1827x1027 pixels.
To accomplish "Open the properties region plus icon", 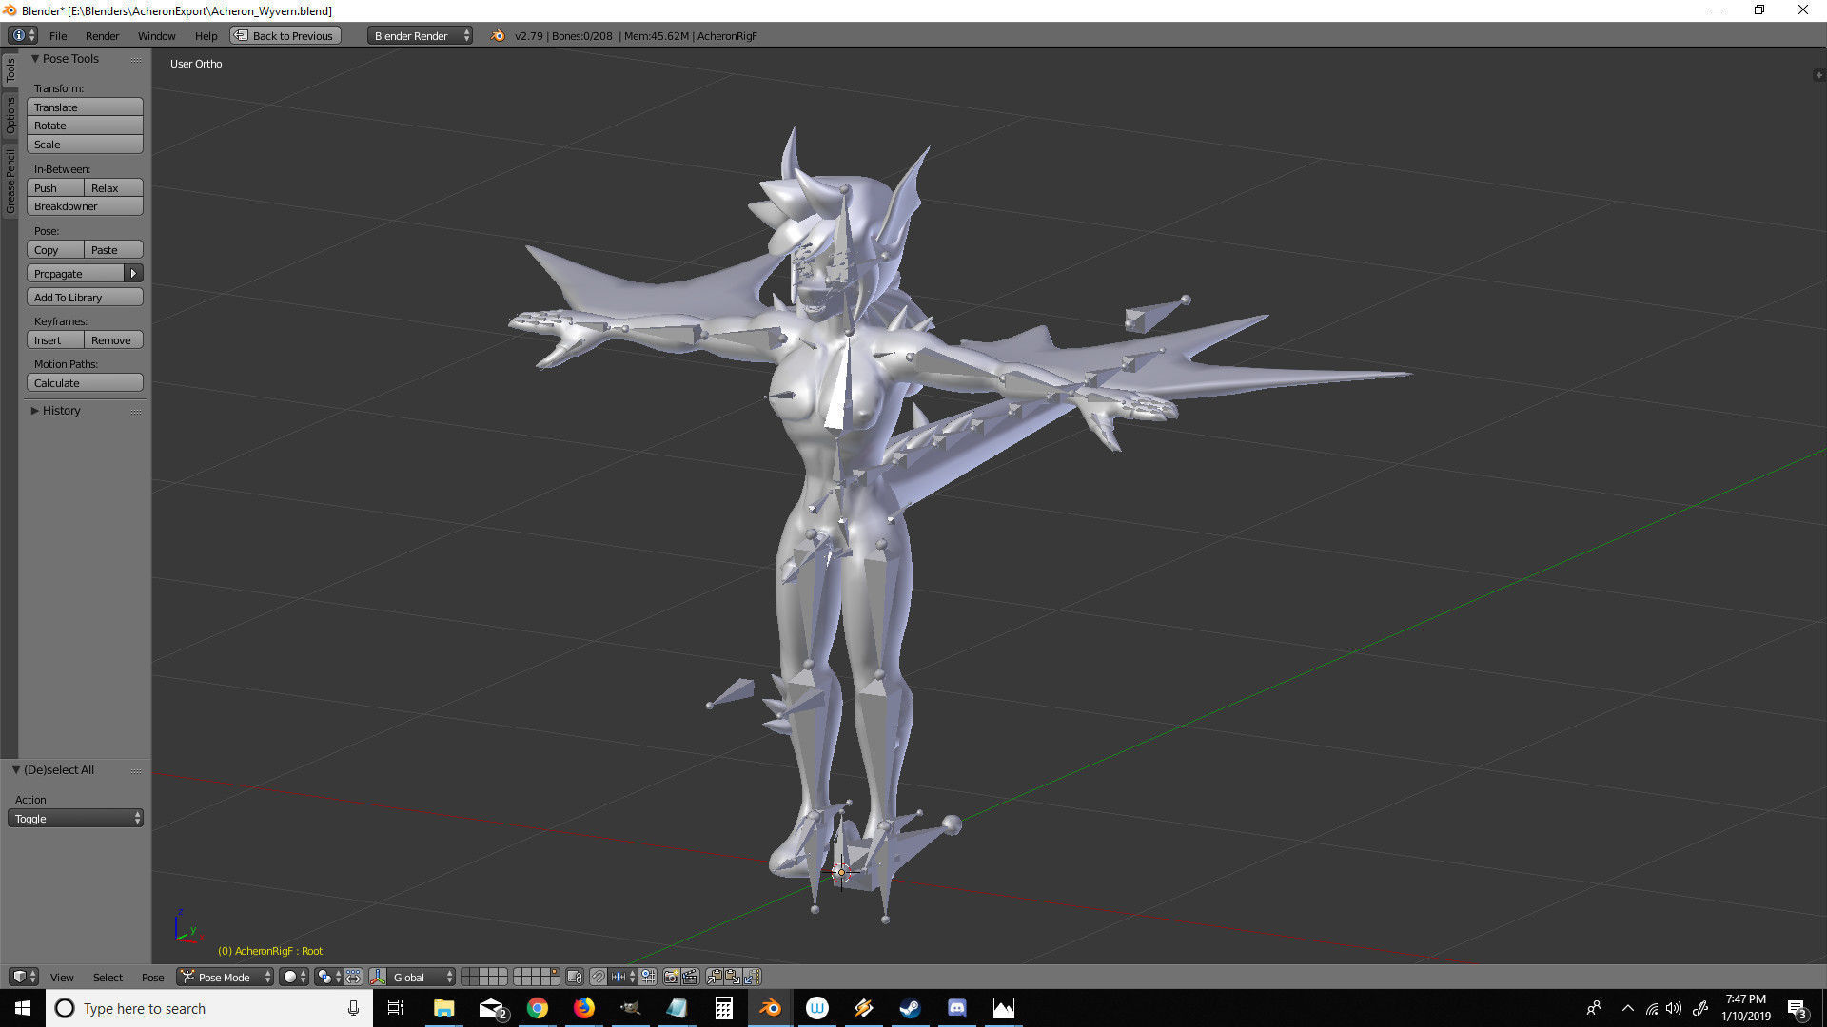I will click(x=1818, y=75).
